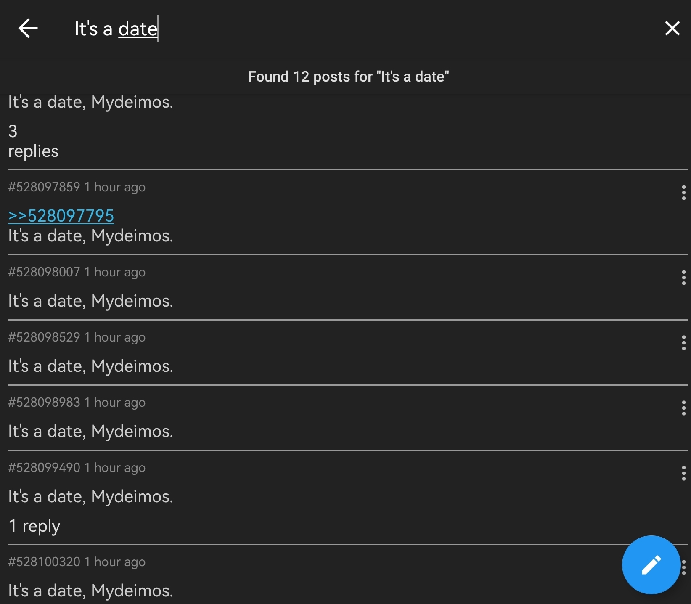Select post number #528098983
The image size is (691, 604).
click(44, 402)
